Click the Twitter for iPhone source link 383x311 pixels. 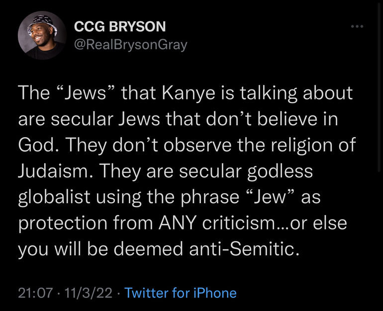[181, 293]
